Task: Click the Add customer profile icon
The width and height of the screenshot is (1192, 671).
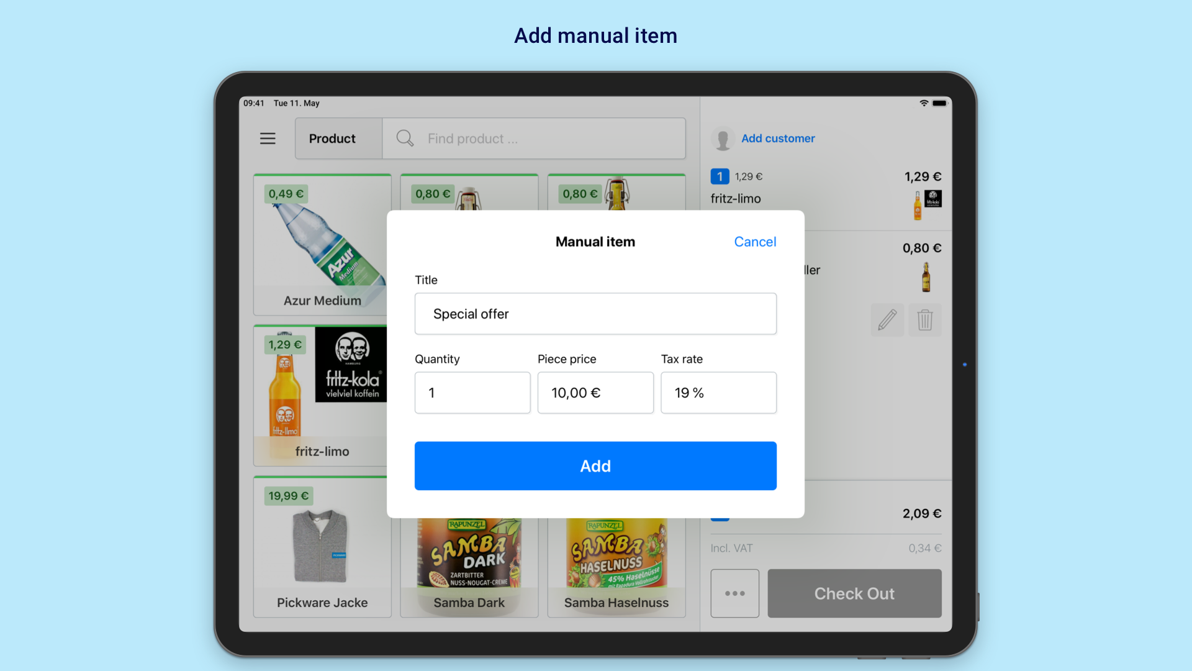Action: 722,138
